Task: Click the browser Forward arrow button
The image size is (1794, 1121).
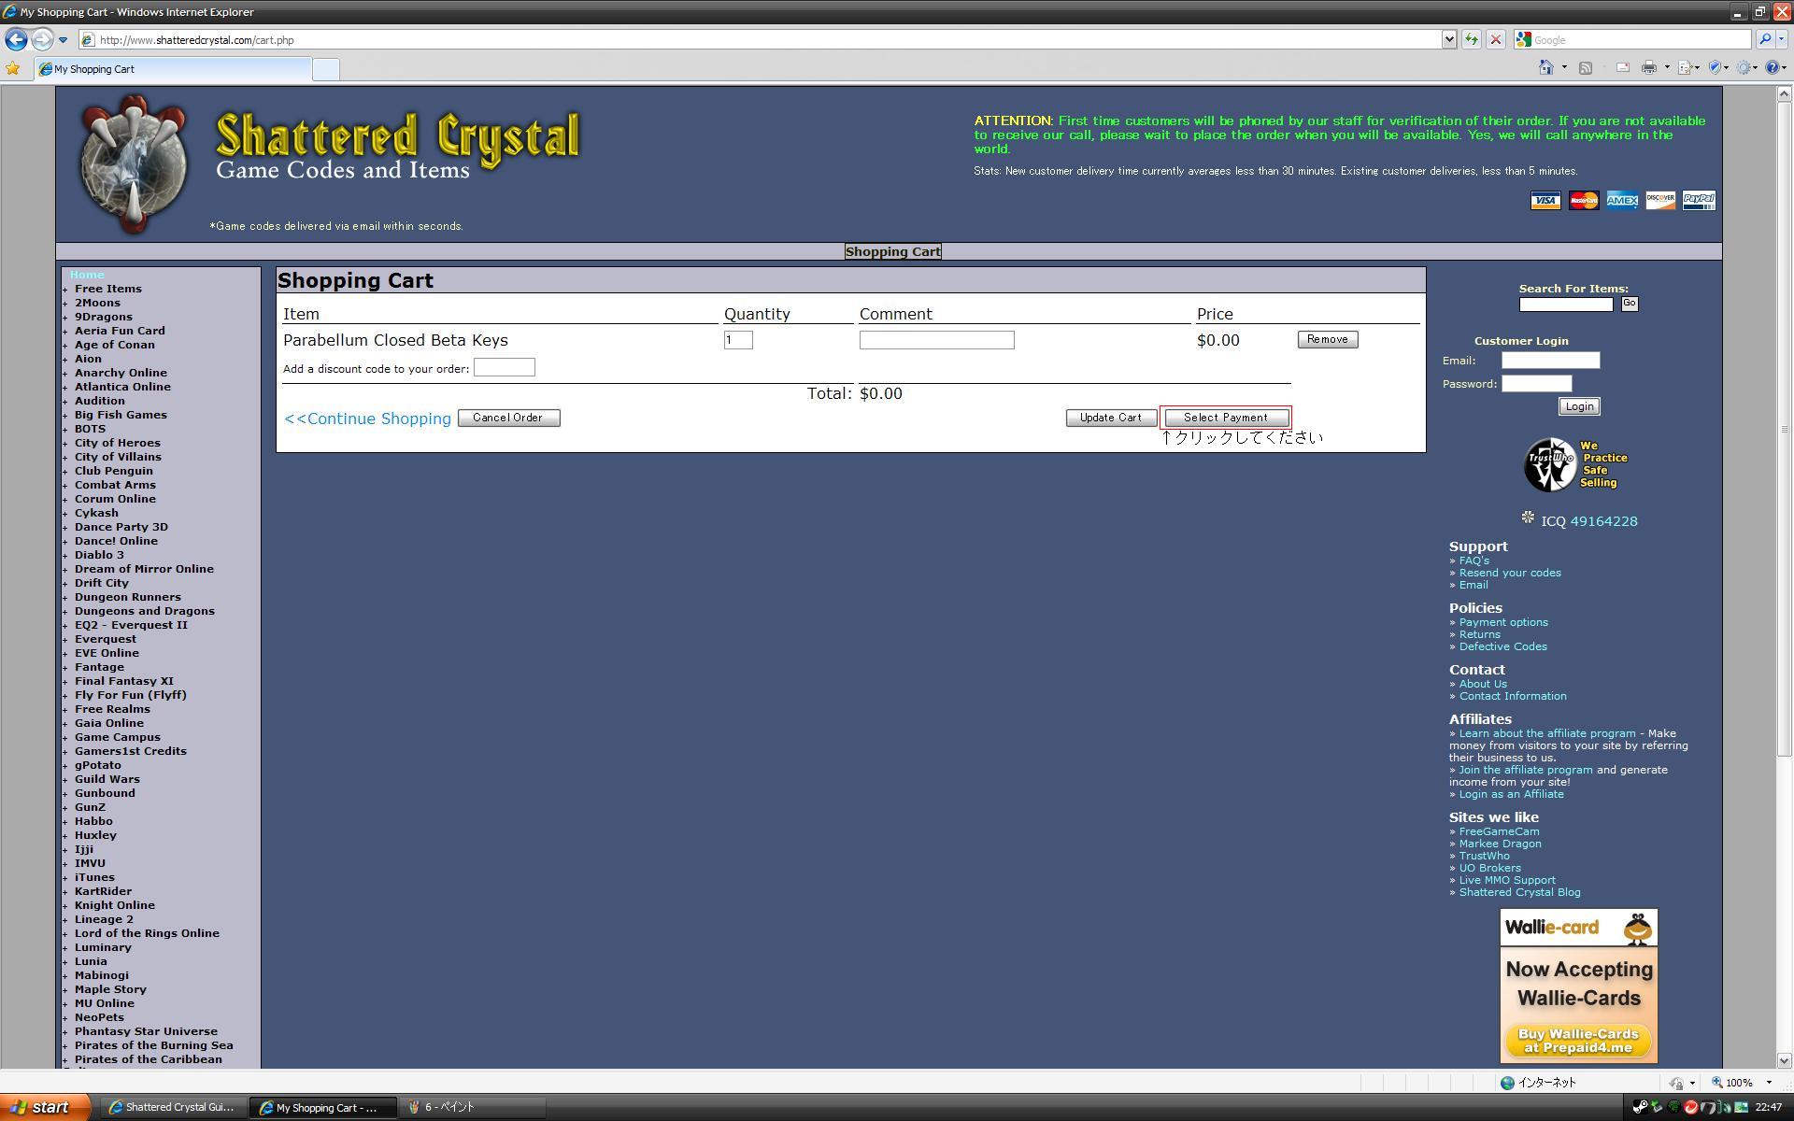Action: pyautogui.click(x=42, y=39)
